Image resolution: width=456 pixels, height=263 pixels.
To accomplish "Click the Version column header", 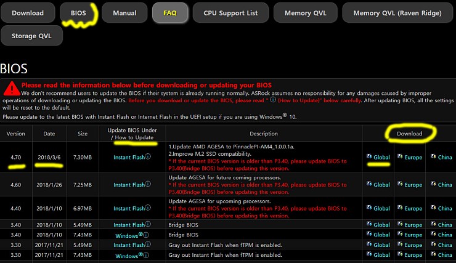I will coord(15,134).
